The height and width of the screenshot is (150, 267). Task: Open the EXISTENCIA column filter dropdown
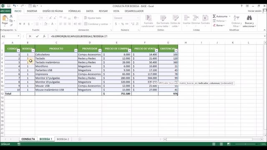(x=176, y=50)
